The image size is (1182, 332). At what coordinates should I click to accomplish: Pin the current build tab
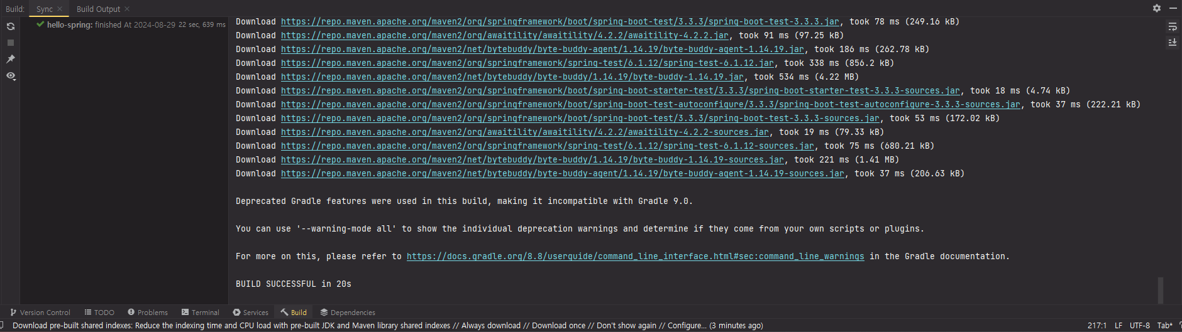coord(11,59)
